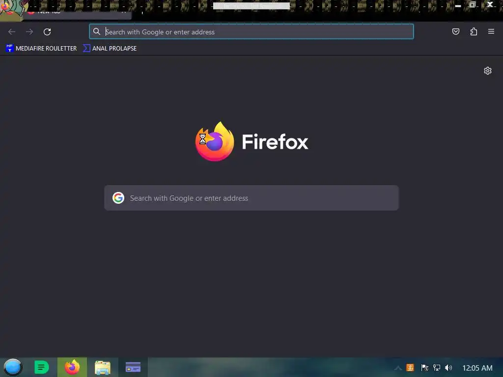Image resolution: width=503 pixels, height=377 pixels.
Task: Minimize the Firefox window
Action: pos(458,5)
